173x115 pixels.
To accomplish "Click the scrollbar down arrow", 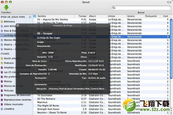I will pyautogui.click(x=171, y=113).
